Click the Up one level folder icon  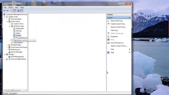pyautogui.click(x=11, y=11)
